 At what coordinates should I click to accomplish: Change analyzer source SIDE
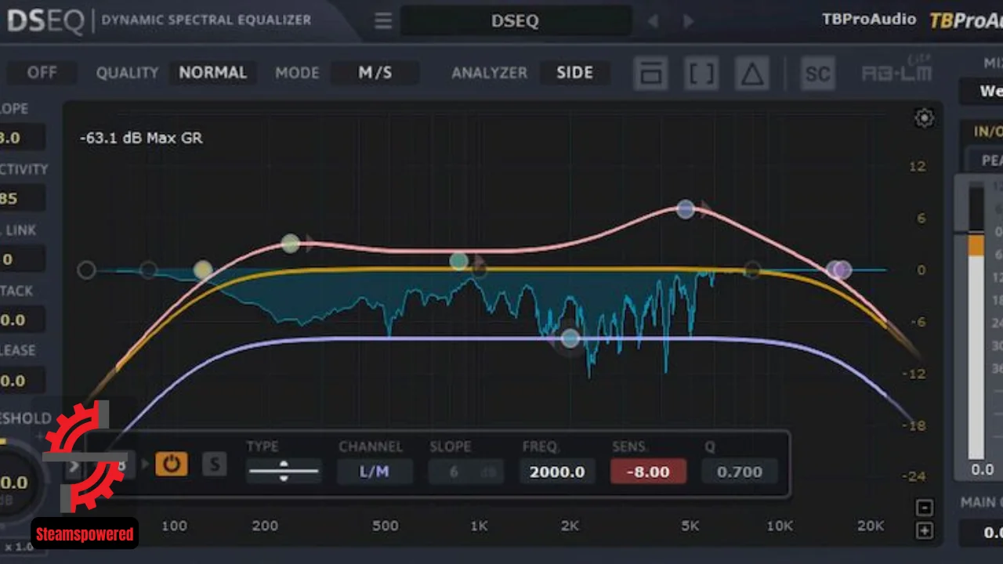click(574, 73)
